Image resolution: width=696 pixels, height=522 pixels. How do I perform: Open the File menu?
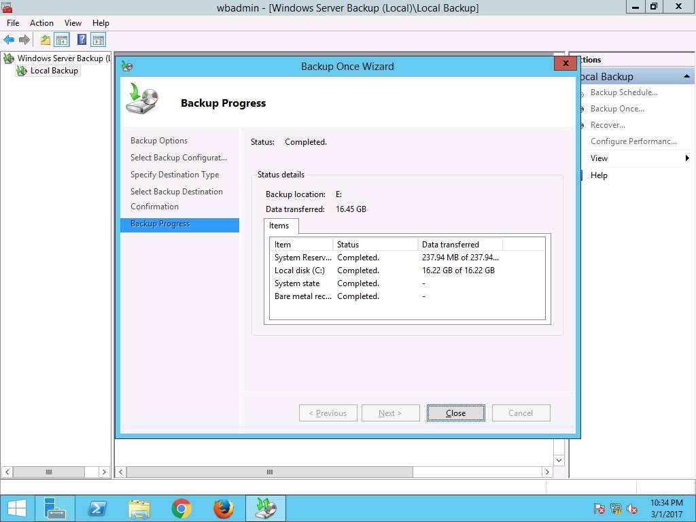pyautogui.click(x=13, y=23)
